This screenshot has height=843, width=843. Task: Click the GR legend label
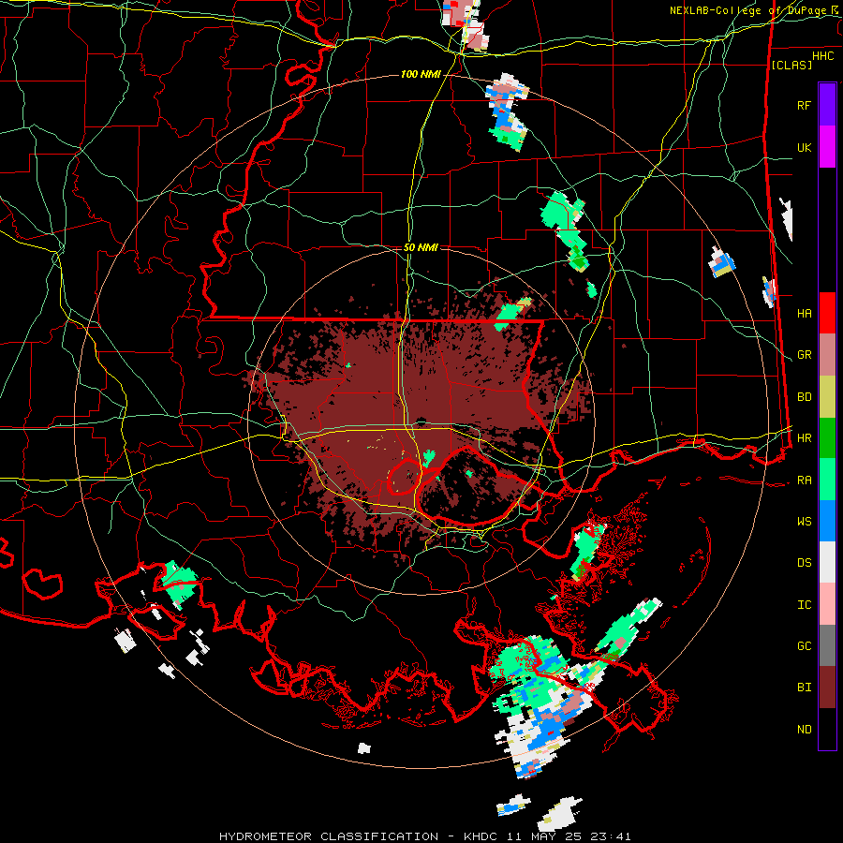[804, 355]
